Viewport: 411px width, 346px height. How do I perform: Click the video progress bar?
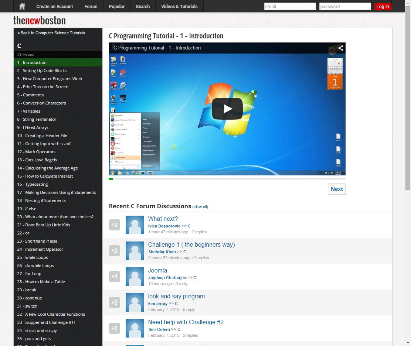227,179
